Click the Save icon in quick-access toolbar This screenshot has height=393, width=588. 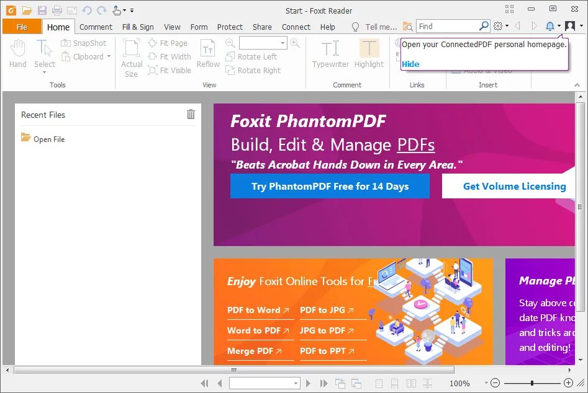click(42, 10)
